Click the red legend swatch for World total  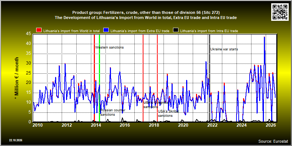[39, 30]
